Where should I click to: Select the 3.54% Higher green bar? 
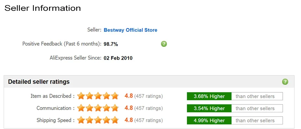(x=209, y=108)
